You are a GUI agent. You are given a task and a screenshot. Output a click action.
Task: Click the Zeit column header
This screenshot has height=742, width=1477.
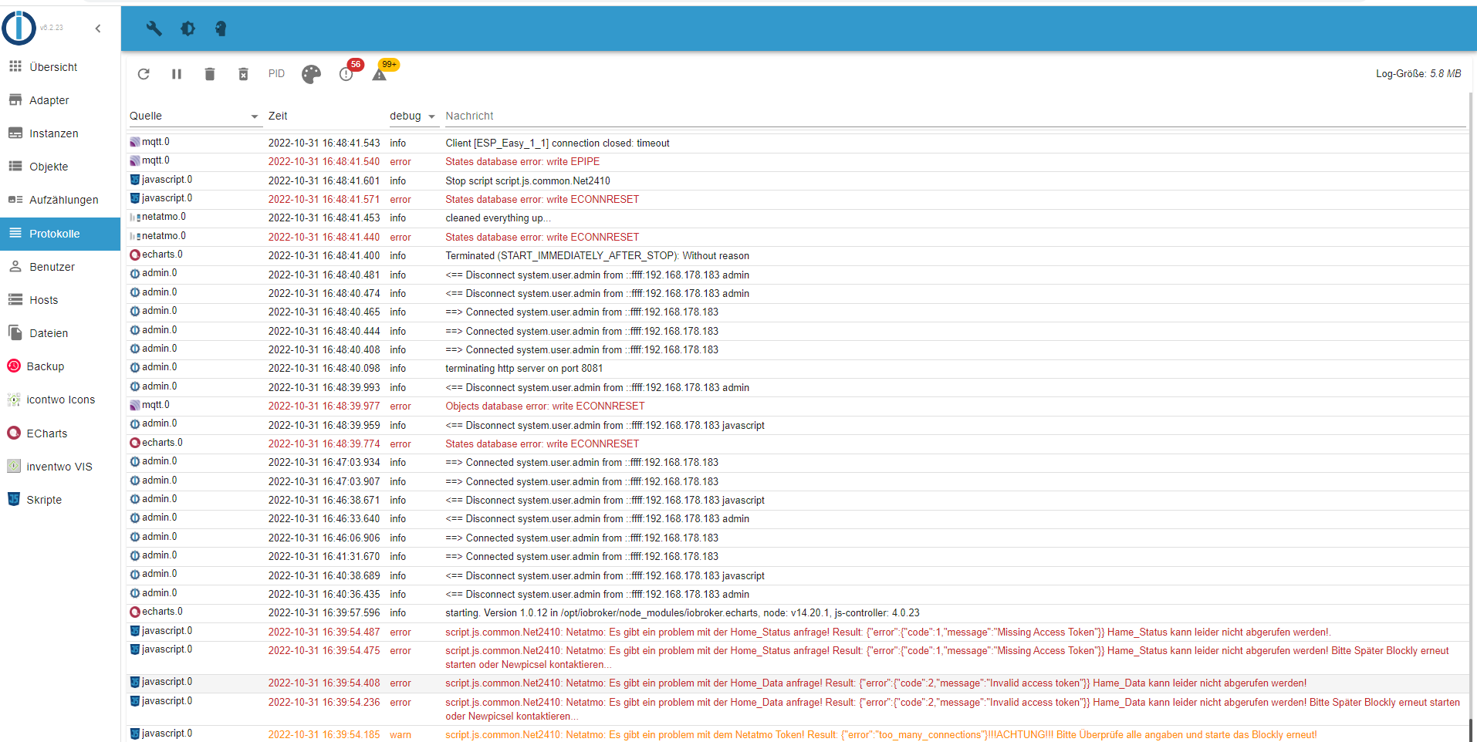(x=278, y=116)
